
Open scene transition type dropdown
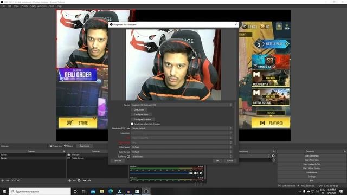click(x=254, y=156)
